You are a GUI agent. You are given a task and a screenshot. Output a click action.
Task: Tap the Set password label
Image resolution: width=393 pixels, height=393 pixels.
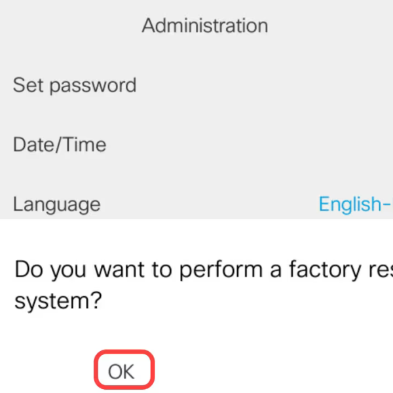[x=75, y=85]
